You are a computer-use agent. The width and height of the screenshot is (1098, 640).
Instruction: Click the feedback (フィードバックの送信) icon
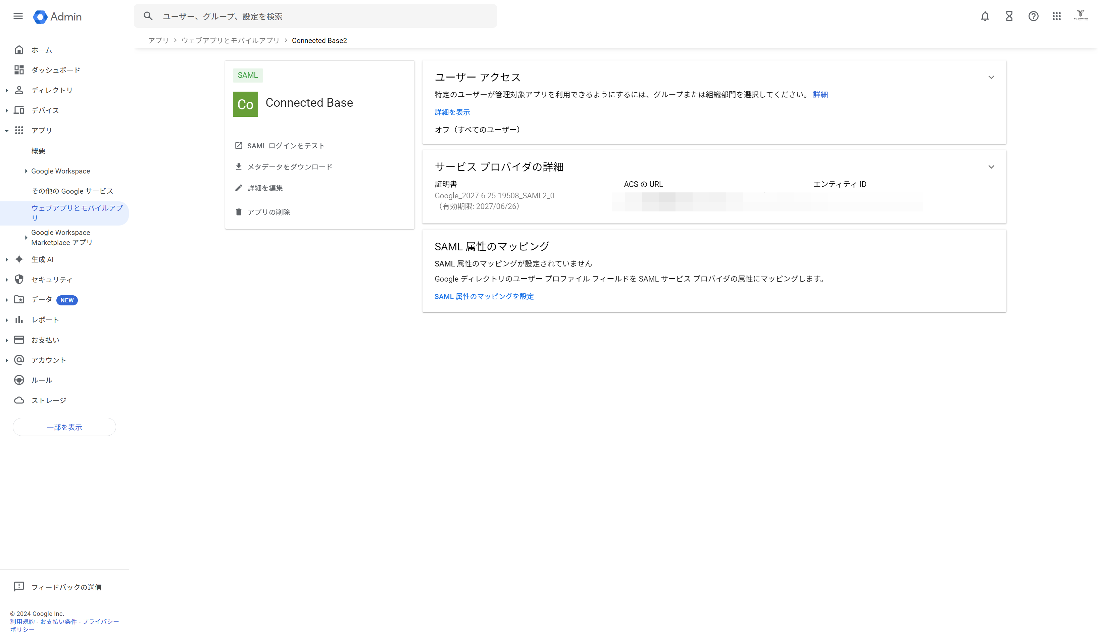pos(19,586)
